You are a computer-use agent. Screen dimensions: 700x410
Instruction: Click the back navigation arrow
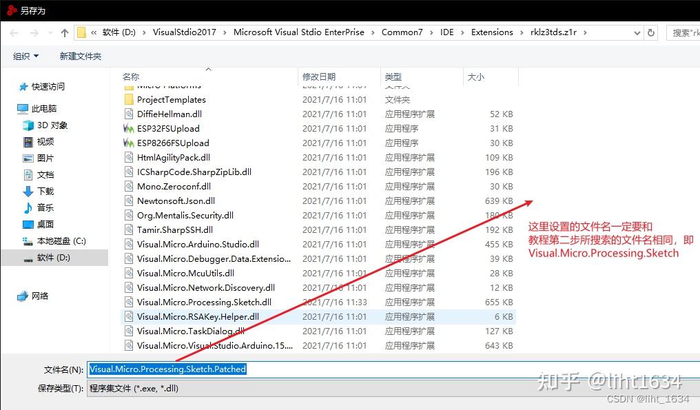pyautogui.click(x=12, y=32)
